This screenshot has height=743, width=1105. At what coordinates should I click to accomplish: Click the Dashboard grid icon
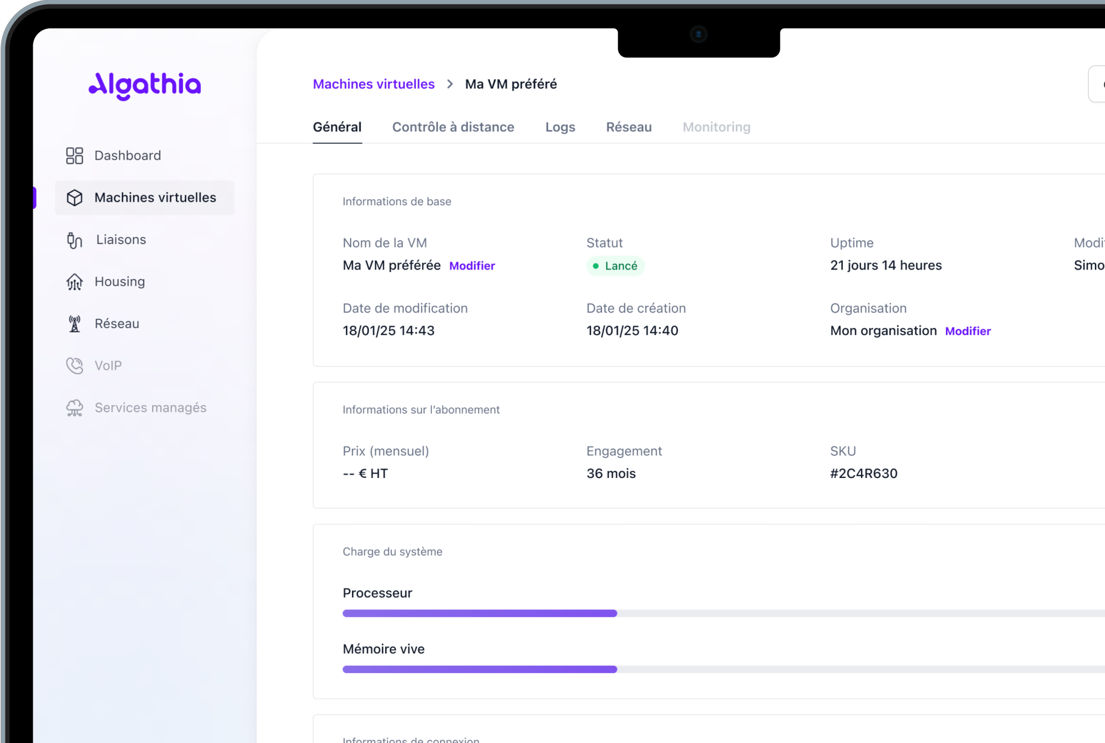pyautogui.click(x=74, y=155)
